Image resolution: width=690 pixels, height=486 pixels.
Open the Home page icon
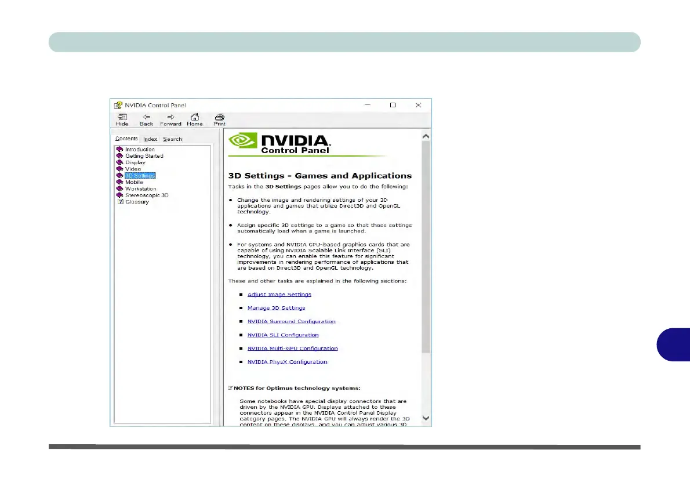pyautogui.click(x=194, y=117)
